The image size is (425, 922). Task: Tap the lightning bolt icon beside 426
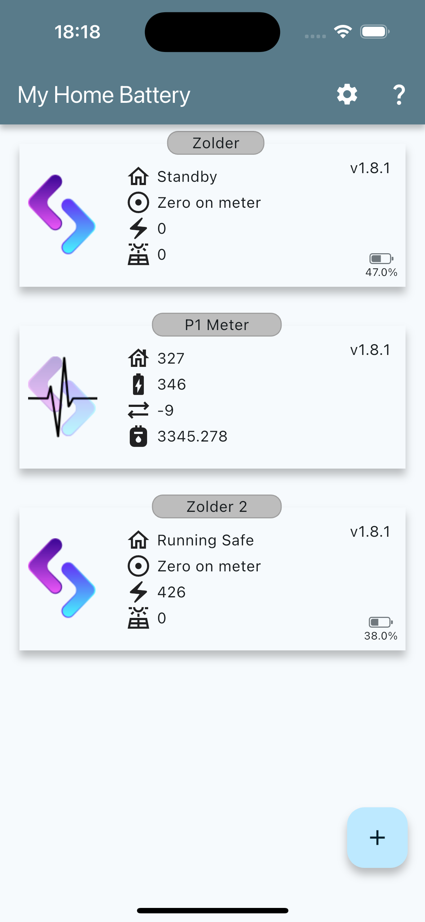(138, 592)
